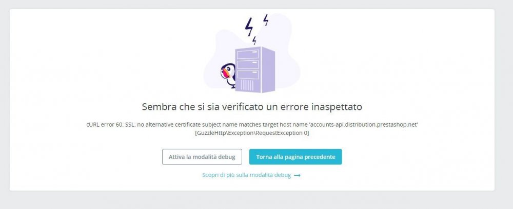Click the GuzzleHttp RequestException text

(252, 133)
